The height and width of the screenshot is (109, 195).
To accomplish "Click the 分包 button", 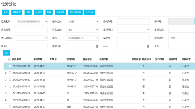I will coord(28,12).
